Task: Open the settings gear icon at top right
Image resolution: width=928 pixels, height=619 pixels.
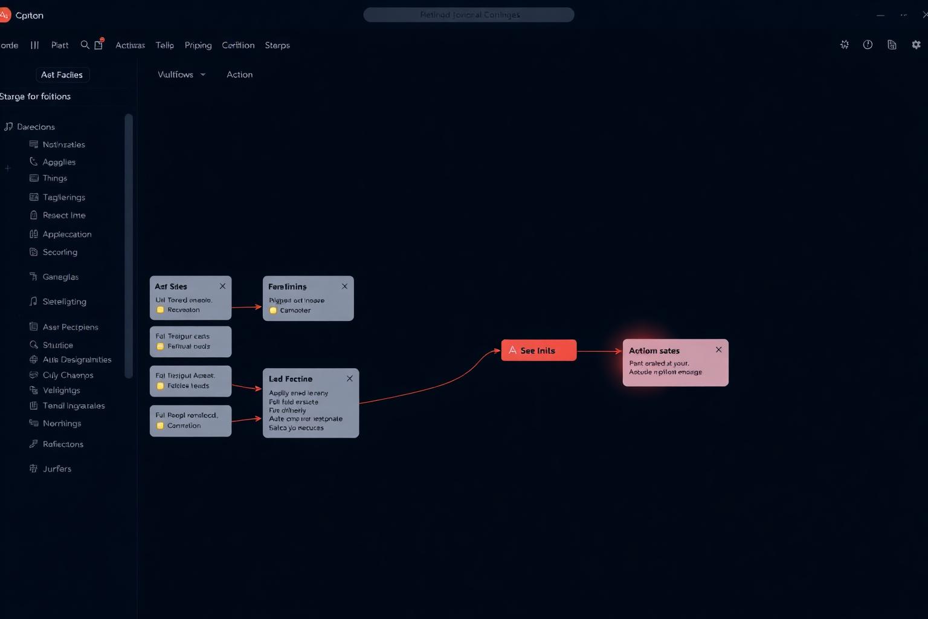Action: point(916,45)
